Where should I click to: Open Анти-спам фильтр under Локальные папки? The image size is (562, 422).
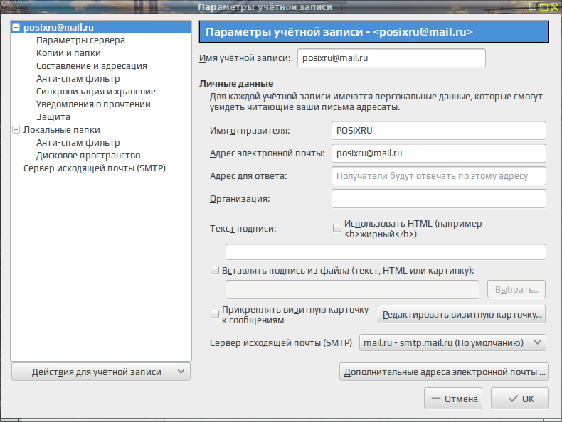click(78, 143)
